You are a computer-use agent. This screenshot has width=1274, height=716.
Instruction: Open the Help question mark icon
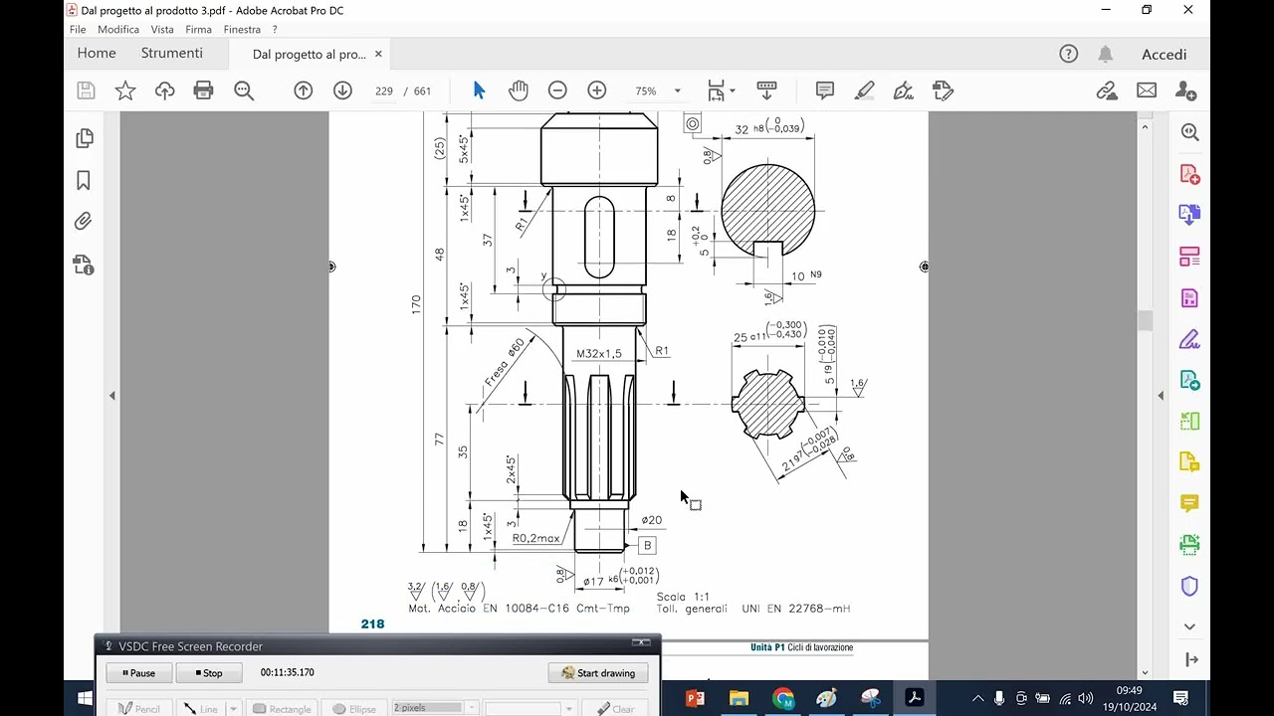coord(1069,54)
